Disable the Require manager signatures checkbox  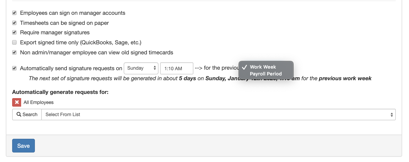(x=15, y=32)
